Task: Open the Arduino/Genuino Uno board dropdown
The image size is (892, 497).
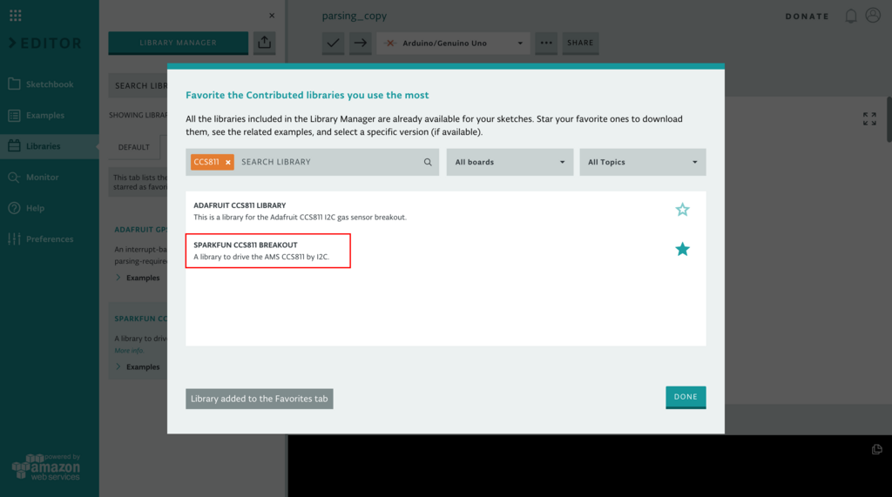Action: pos(453,44)
